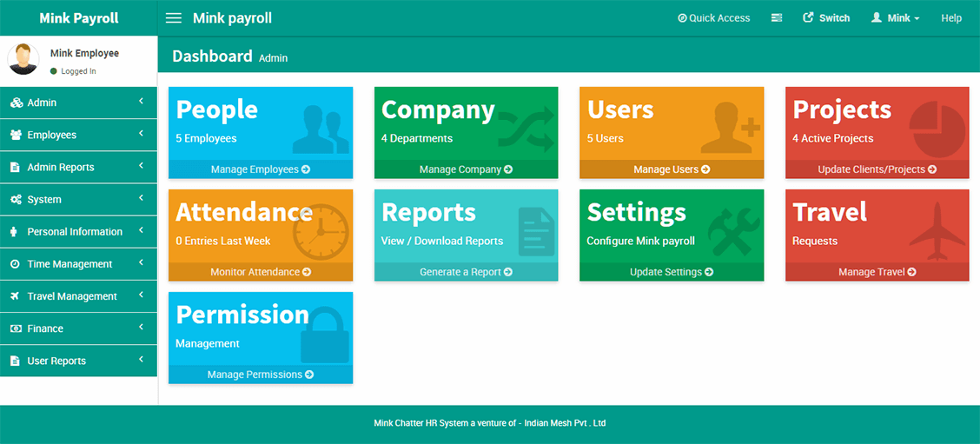Click the Travel Management plane icon
980x444 pixels.
click(15, 296)
